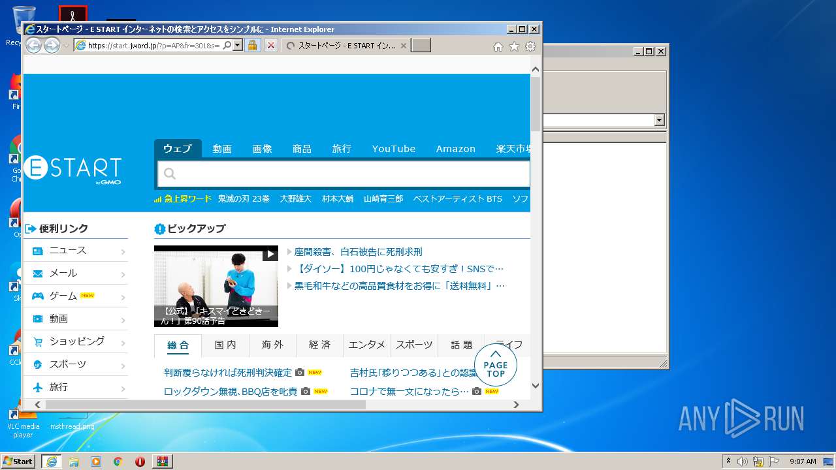
Task: Click the URL address field
Action: 154,46
